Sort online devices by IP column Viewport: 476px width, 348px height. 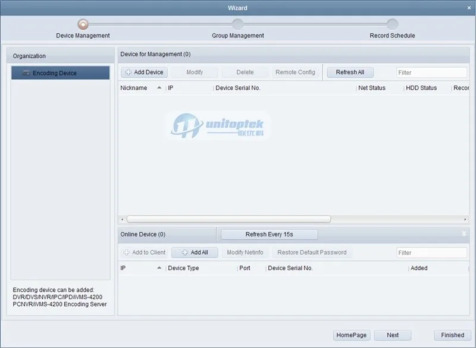coord(142,268)
